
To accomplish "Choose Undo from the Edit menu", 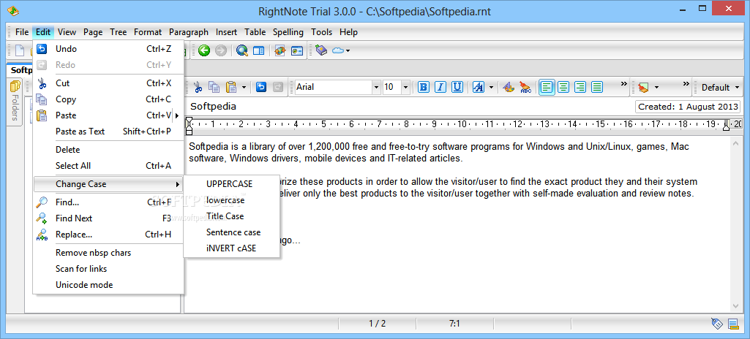I will tap(108, 49).
